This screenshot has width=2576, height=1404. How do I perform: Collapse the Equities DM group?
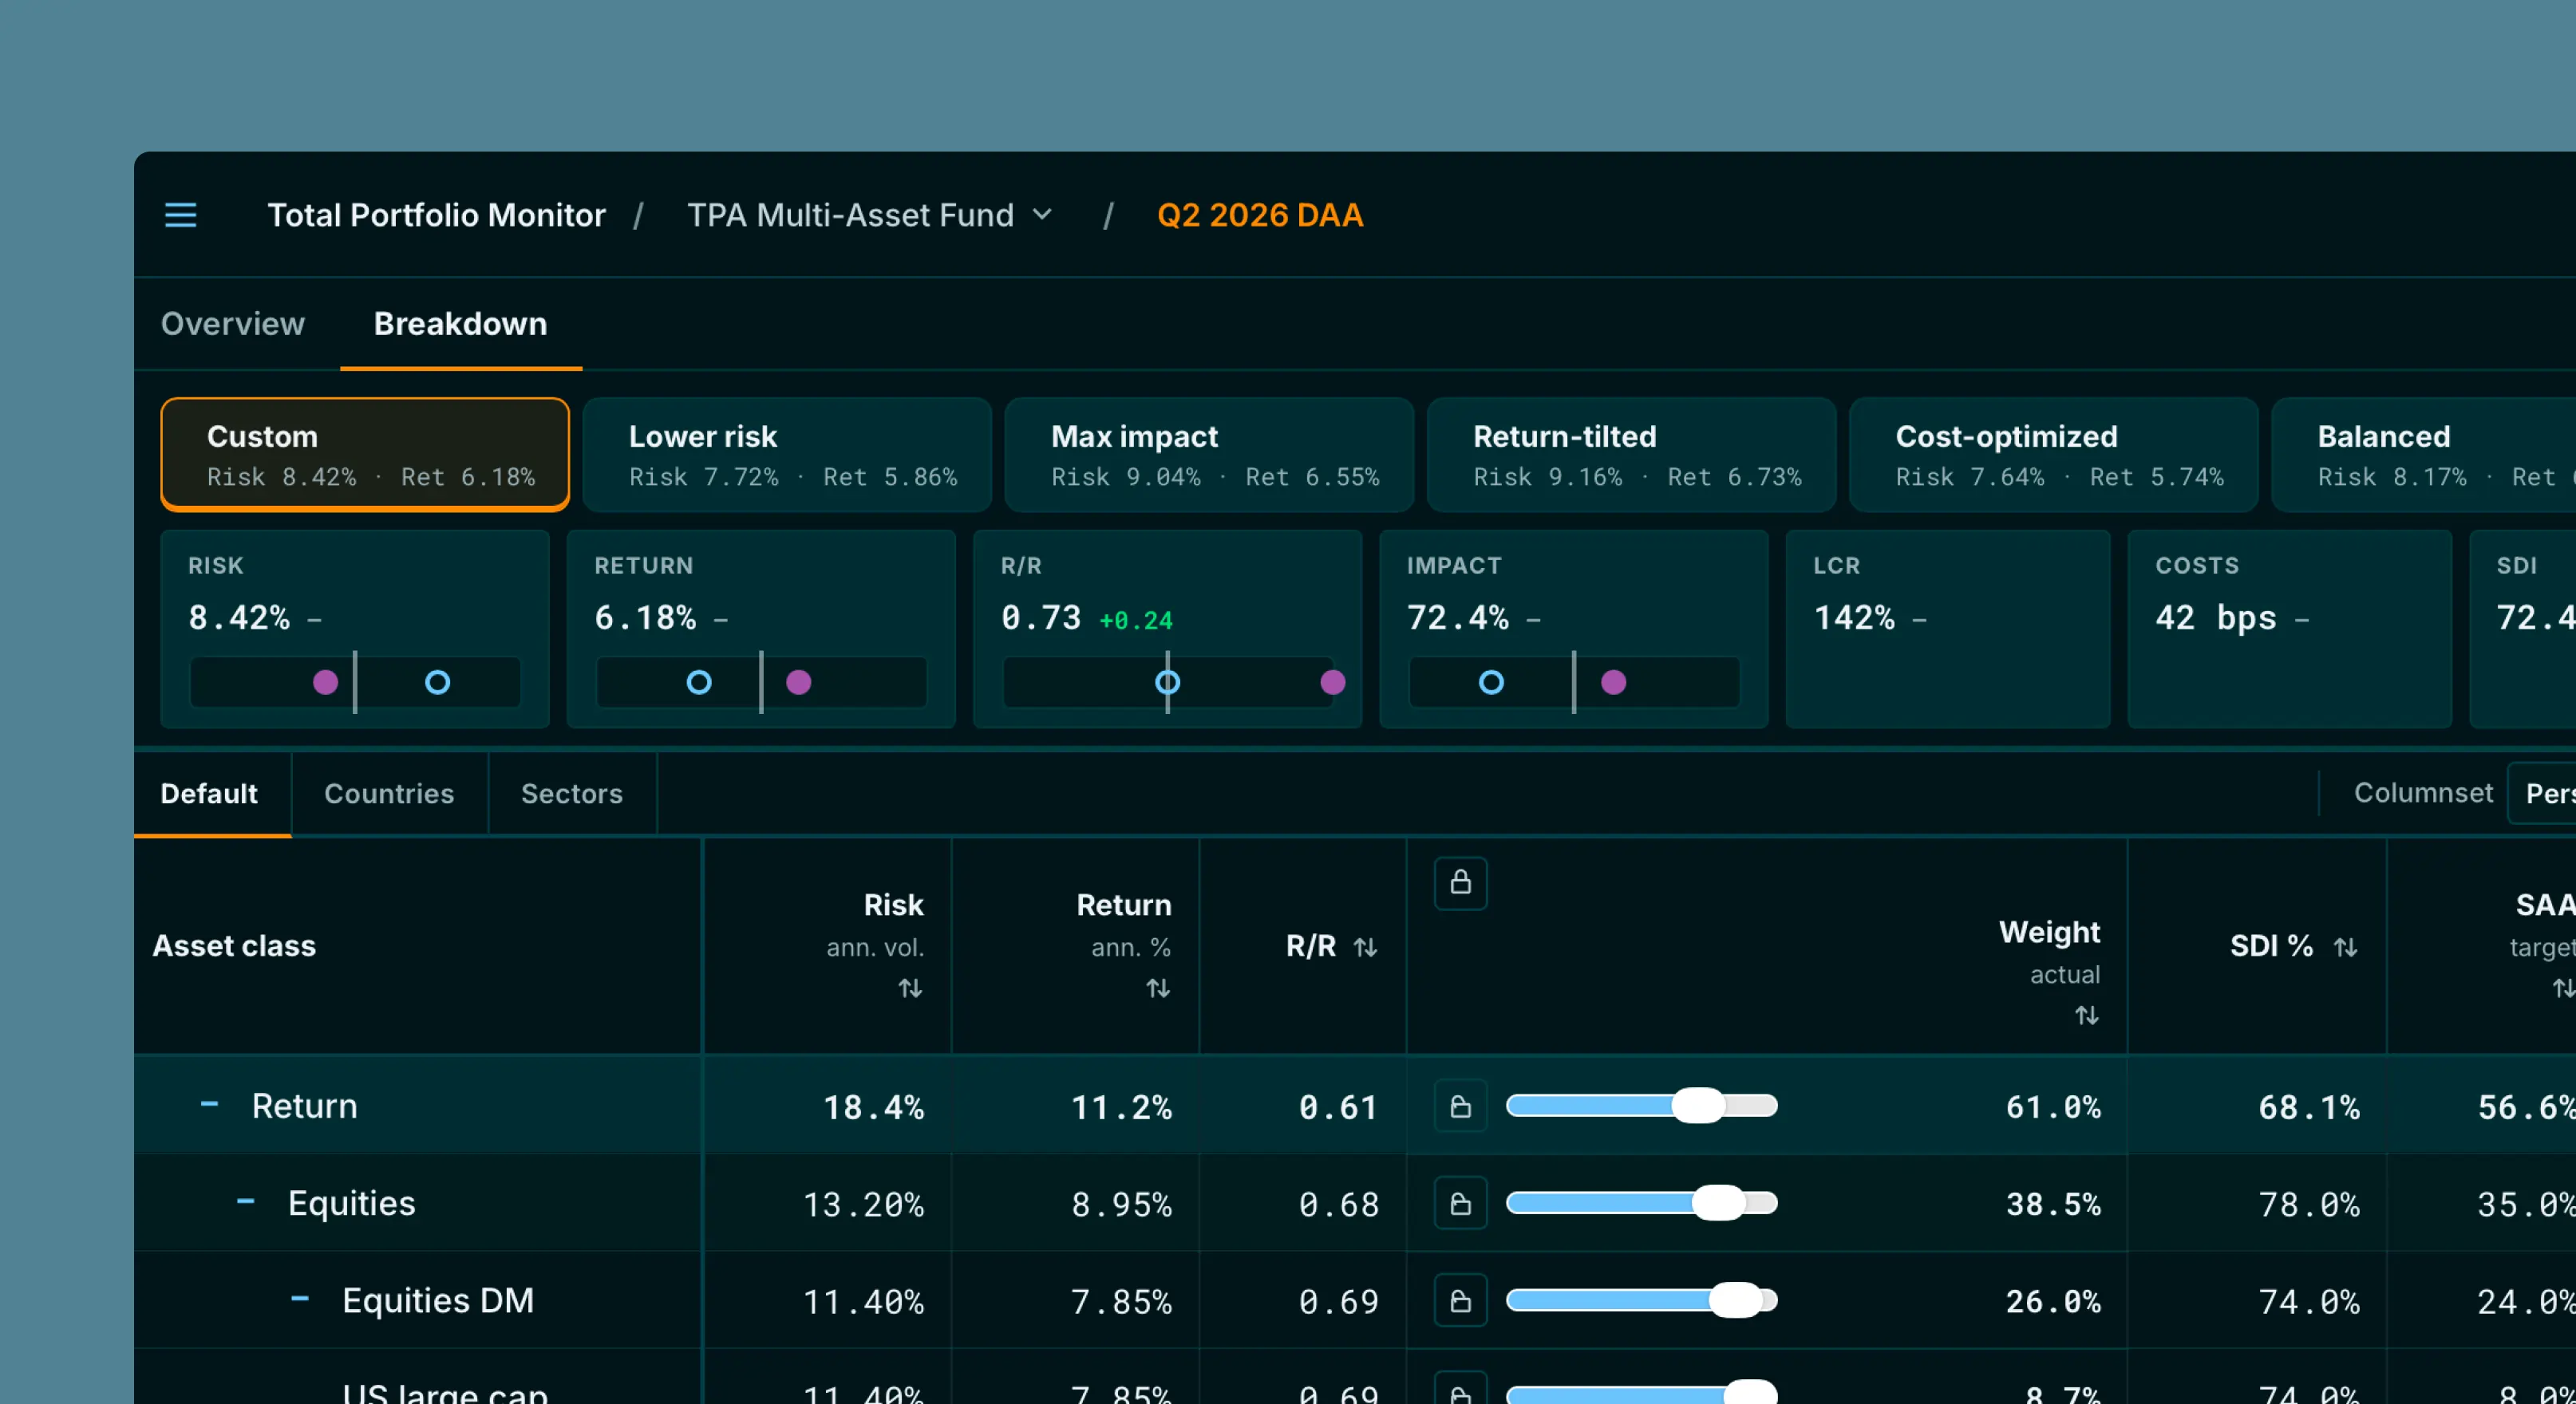(x=299, y=1298)
